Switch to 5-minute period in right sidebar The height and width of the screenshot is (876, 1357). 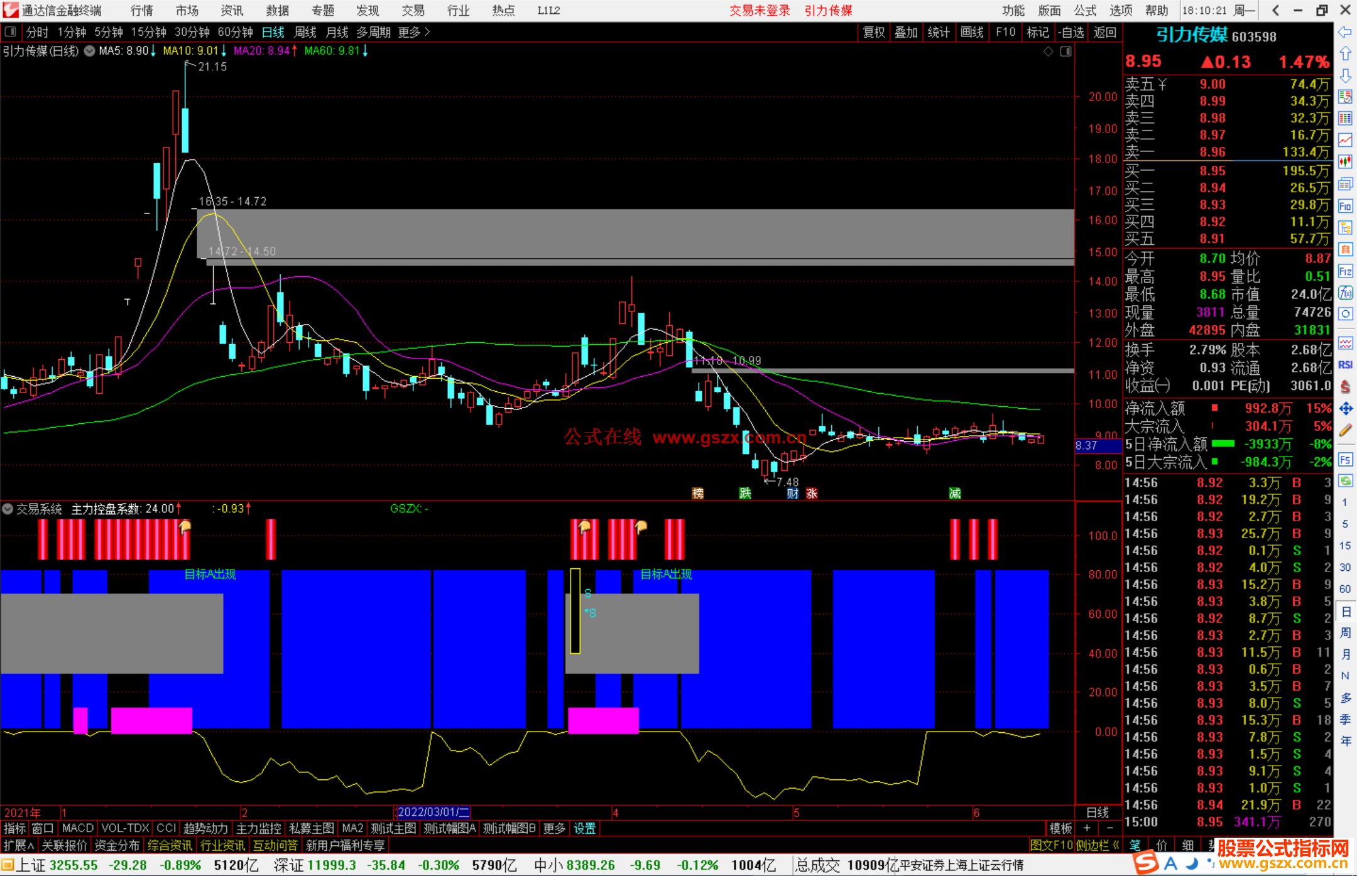(x=1345, y=524)
